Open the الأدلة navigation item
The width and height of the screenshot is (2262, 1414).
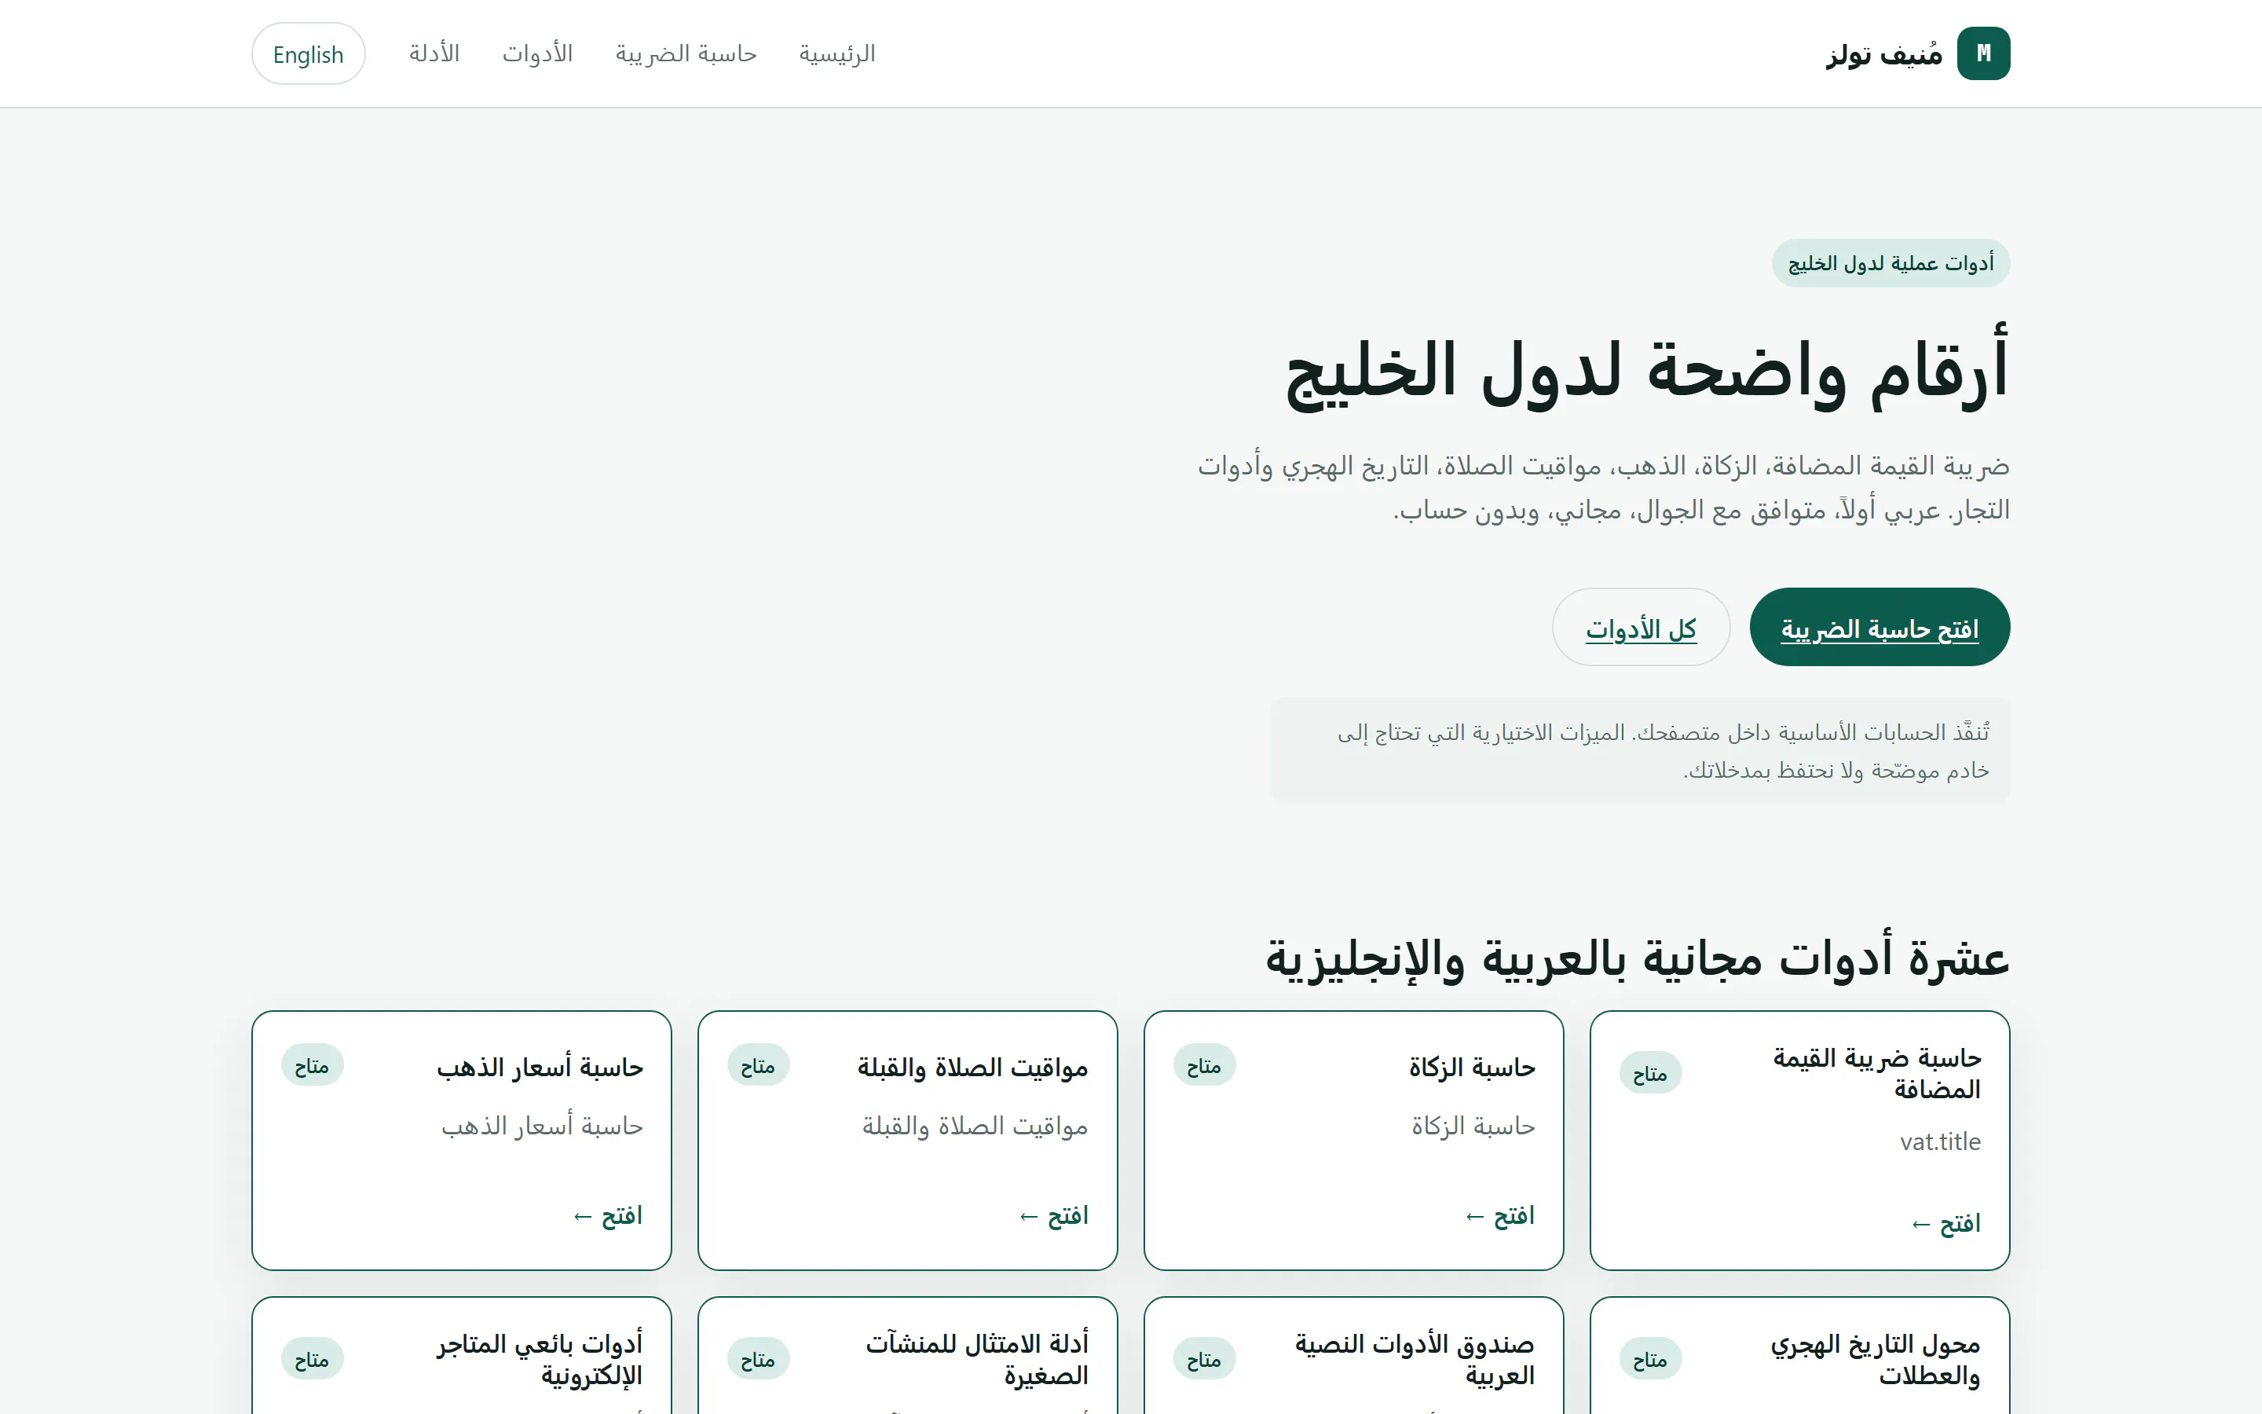[434, 53]
